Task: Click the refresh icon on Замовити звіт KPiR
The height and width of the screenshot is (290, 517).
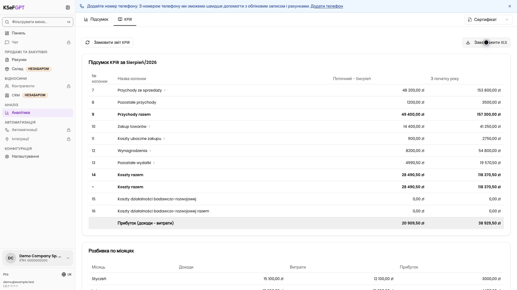Action: coord(88,42)
